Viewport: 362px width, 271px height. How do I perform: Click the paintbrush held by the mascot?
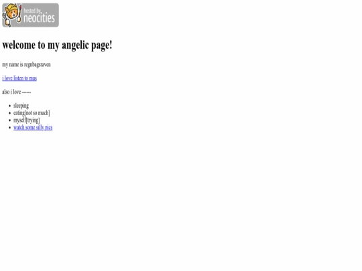(x=19, y=13)
